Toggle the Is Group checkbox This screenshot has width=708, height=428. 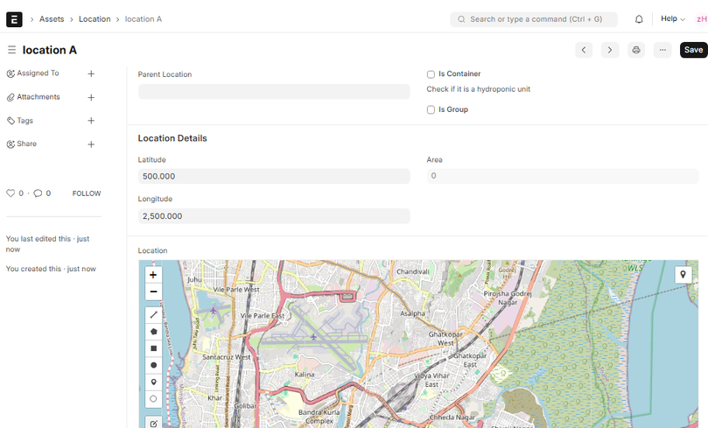(x=431, y=109)
